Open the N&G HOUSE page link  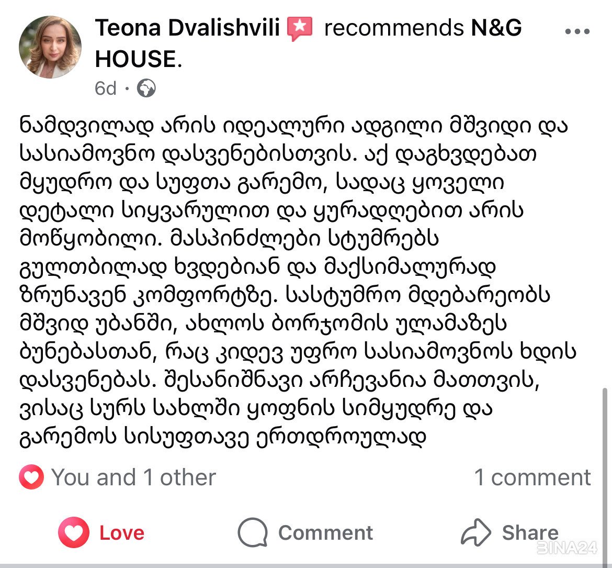click(308, 43)
